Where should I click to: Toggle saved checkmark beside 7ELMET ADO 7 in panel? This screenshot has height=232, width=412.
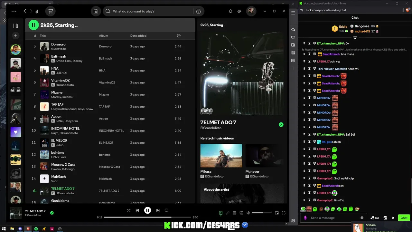281,125
